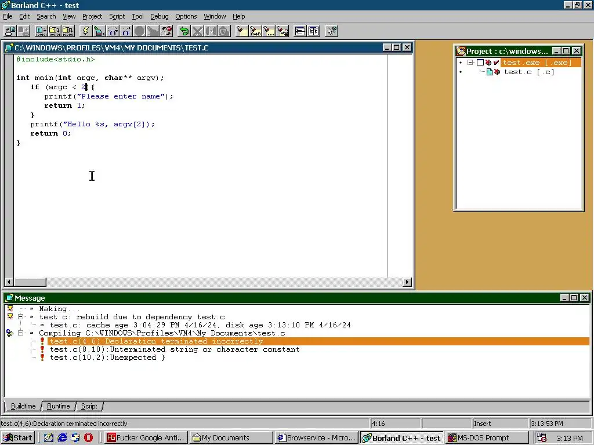Click the Make project toolbar icon

click(x=55, y=31)
